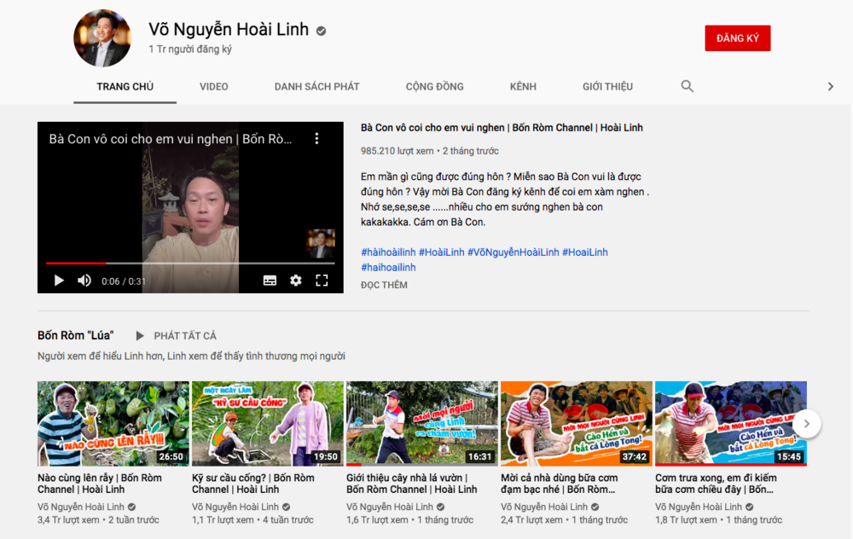Viewport: 853px width, 539px height.
Task: Go to the CỘNG ĐỒNG tab
Action: click(x=434, y=86)
